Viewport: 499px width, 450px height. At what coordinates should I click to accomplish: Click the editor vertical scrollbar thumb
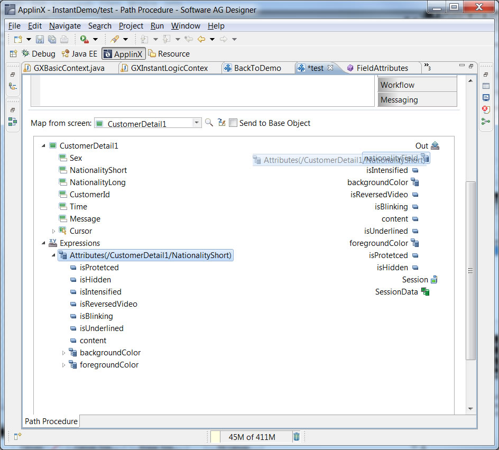(470, 271)
